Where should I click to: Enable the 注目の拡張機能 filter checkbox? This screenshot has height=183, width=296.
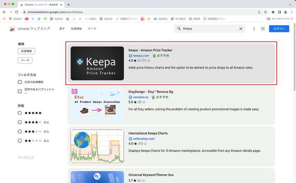[x=20, y=82]
